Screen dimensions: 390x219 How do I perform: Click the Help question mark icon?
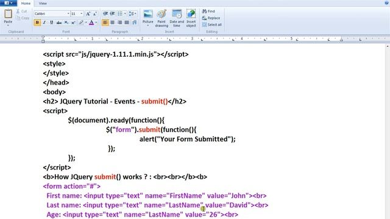[387, 2]
